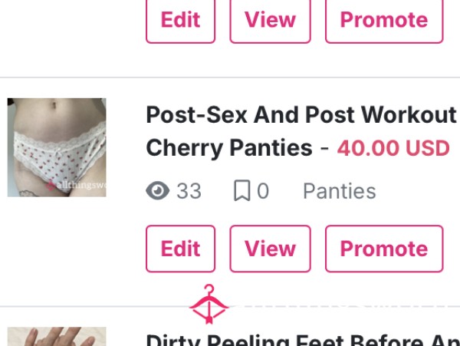Click the 40.00 USD price text
460x346 pixels.
[x=393, y=148]
